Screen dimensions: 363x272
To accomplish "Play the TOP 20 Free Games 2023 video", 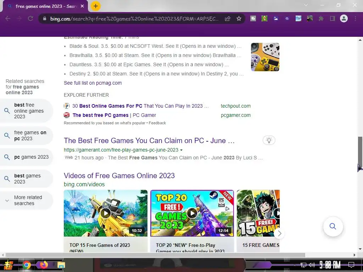I will (x=192, y=213).
